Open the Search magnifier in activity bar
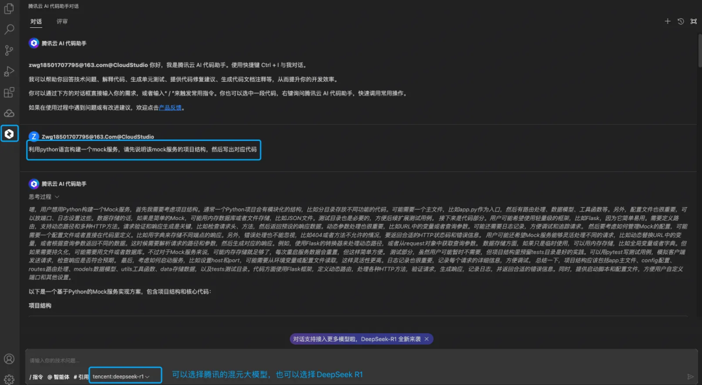 [9, 29]
